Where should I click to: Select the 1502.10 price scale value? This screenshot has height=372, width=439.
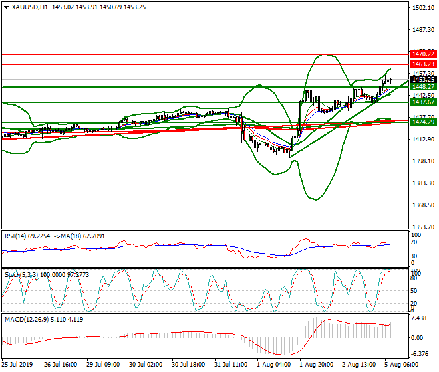(423, 8)
